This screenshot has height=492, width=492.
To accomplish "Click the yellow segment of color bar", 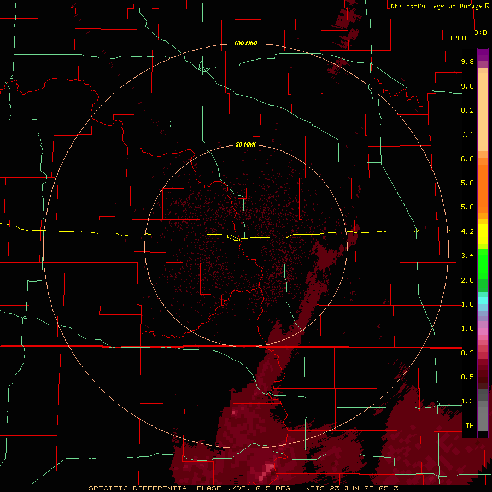I will (x=483, y=234).
